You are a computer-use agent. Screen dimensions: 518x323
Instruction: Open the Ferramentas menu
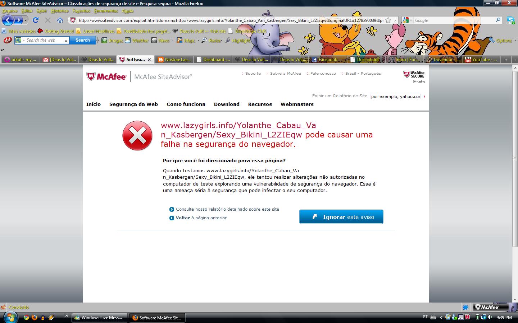[106, 11]
